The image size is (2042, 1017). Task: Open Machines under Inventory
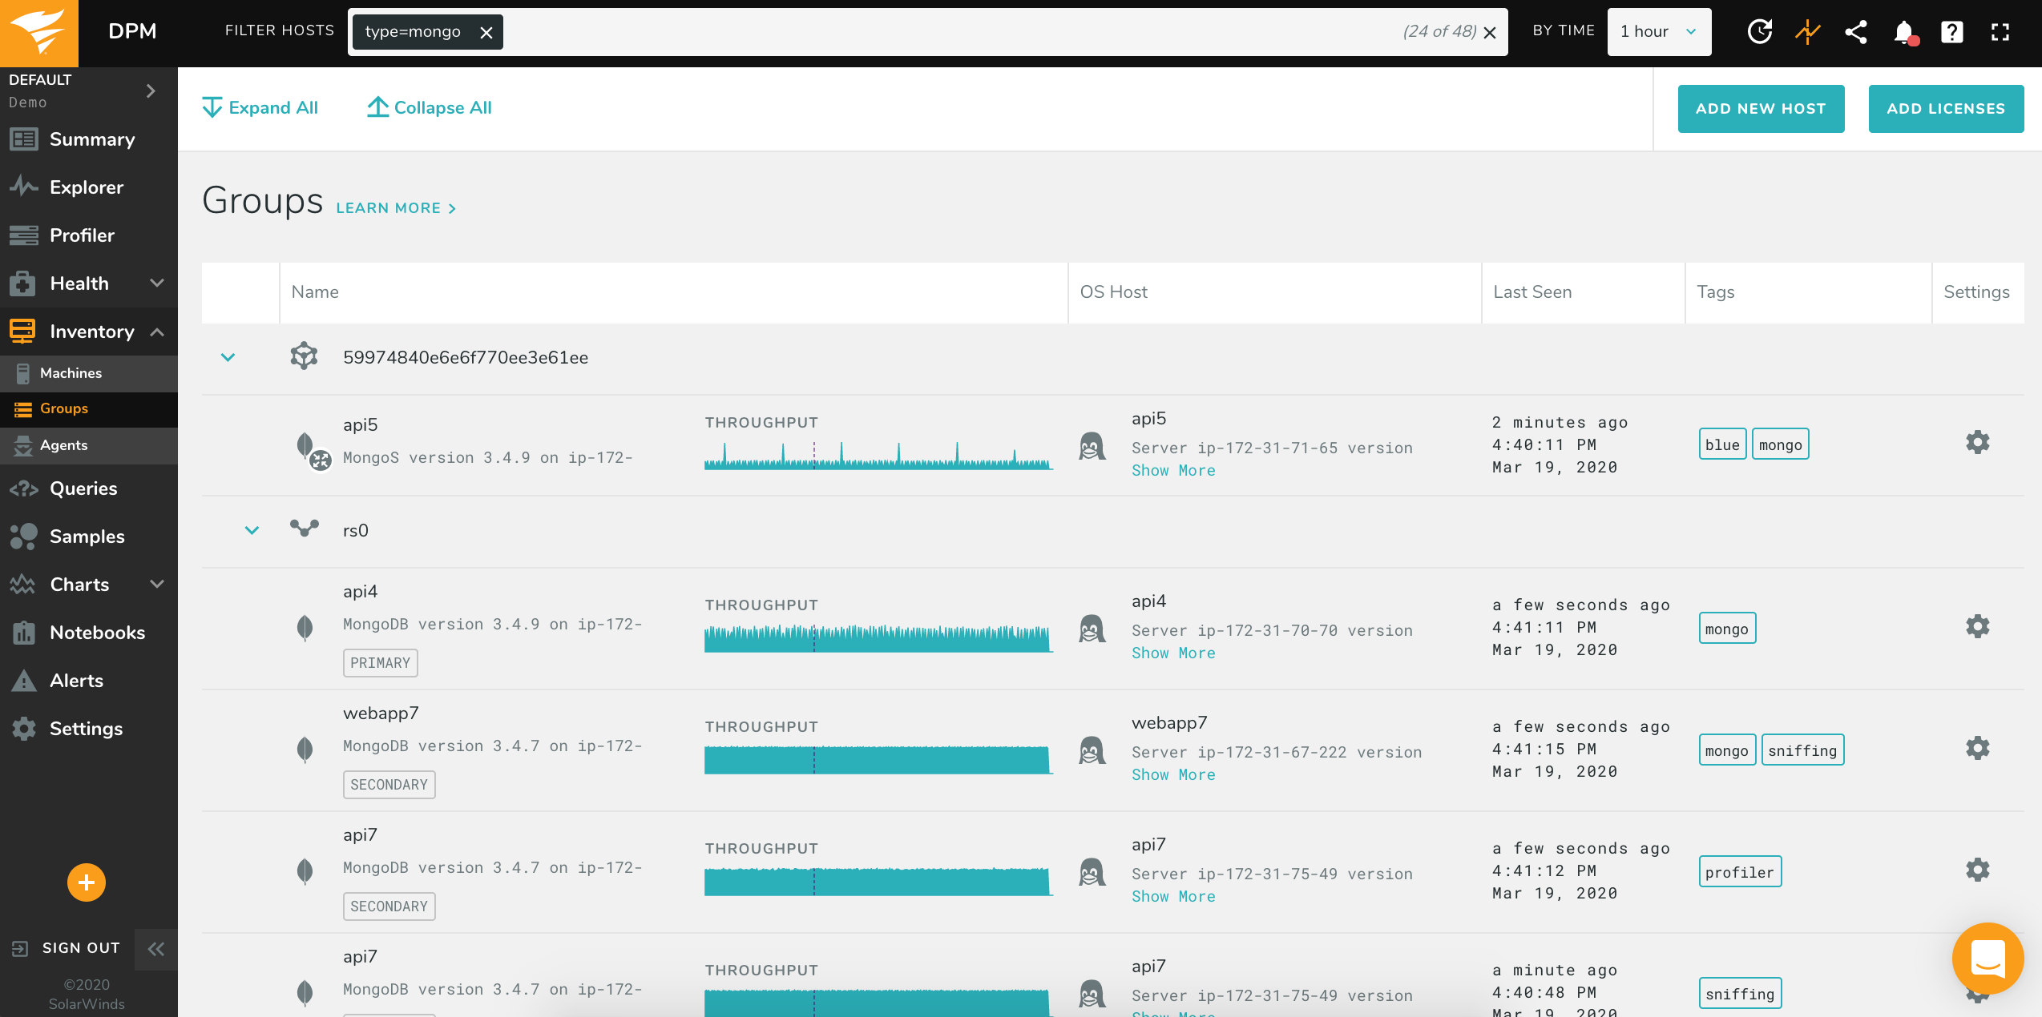(71, 373)
